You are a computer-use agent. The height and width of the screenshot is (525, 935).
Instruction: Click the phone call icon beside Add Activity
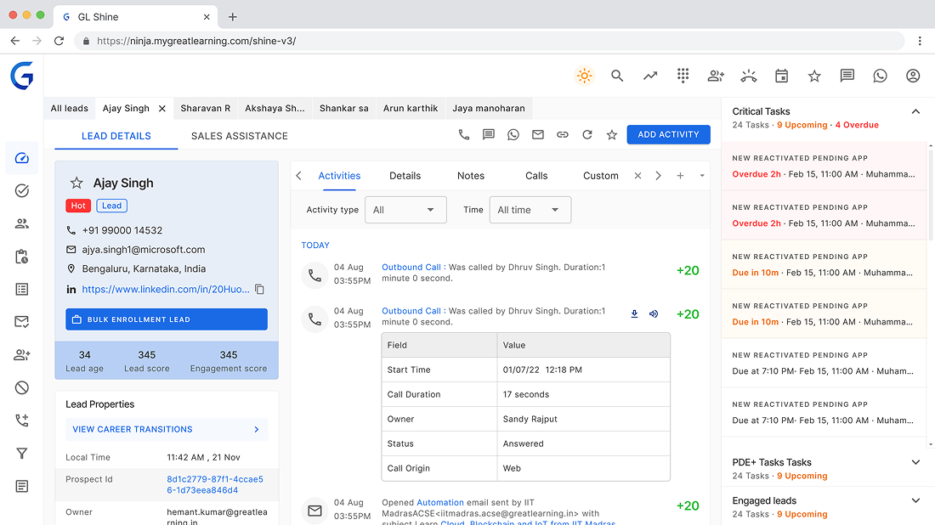[x=463, y=134]
